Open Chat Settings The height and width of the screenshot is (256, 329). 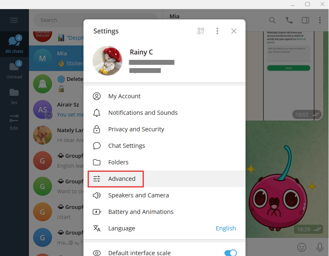(164, 146)
